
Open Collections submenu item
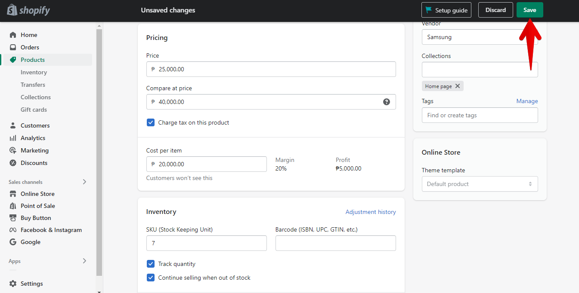(35, 97)
